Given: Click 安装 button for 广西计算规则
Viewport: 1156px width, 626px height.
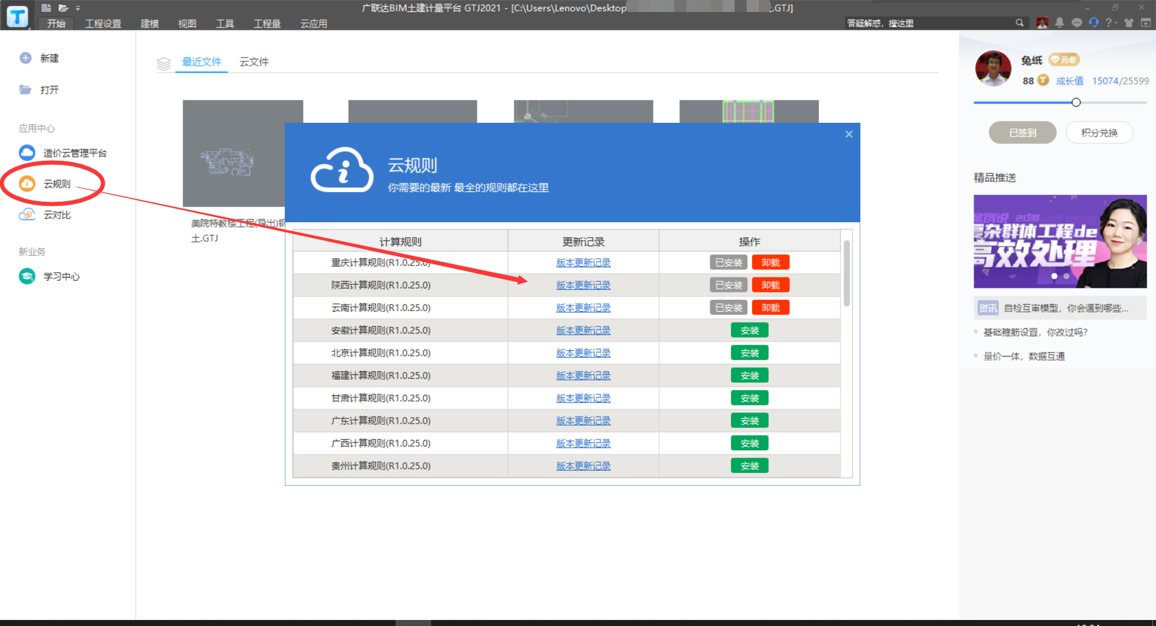Looking at the screenshot, I should [x=750, y=443].
